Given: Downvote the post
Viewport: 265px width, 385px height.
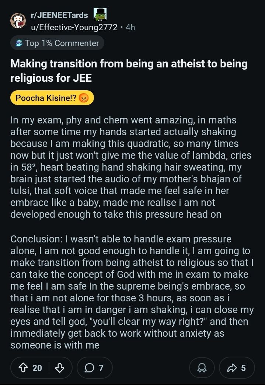Looking at the screenshot, I should tap(60, 367).
